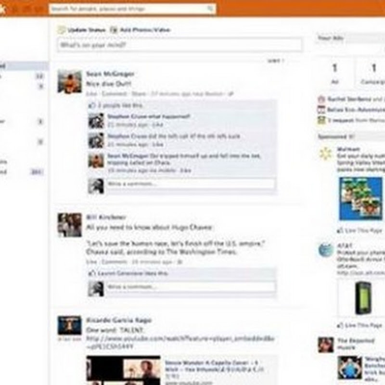Open Sean McGregor's name on the Nice dive post

coord(110,74)
